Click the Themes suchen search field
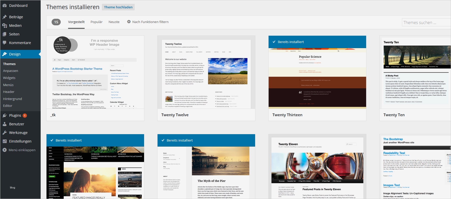The height and width of the screenshot is (199, 451). [x=426, y=23]
